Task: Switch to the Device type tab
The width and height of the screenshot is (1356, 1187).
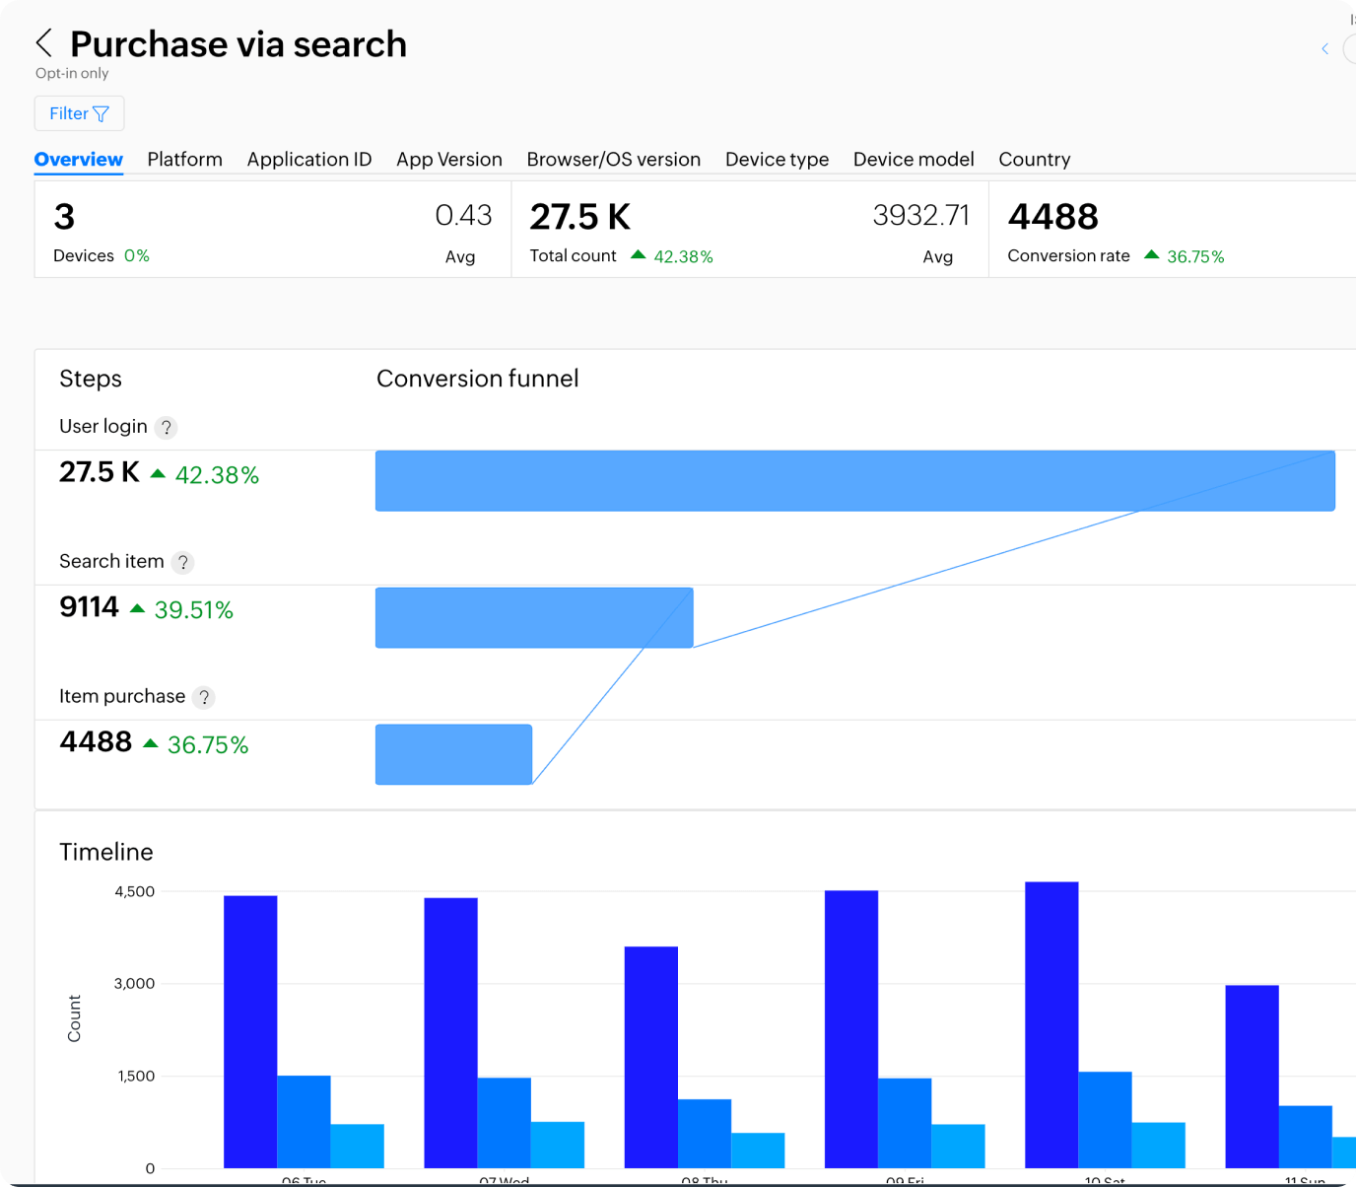Action: pyautogui.click(x=777, y=159)
